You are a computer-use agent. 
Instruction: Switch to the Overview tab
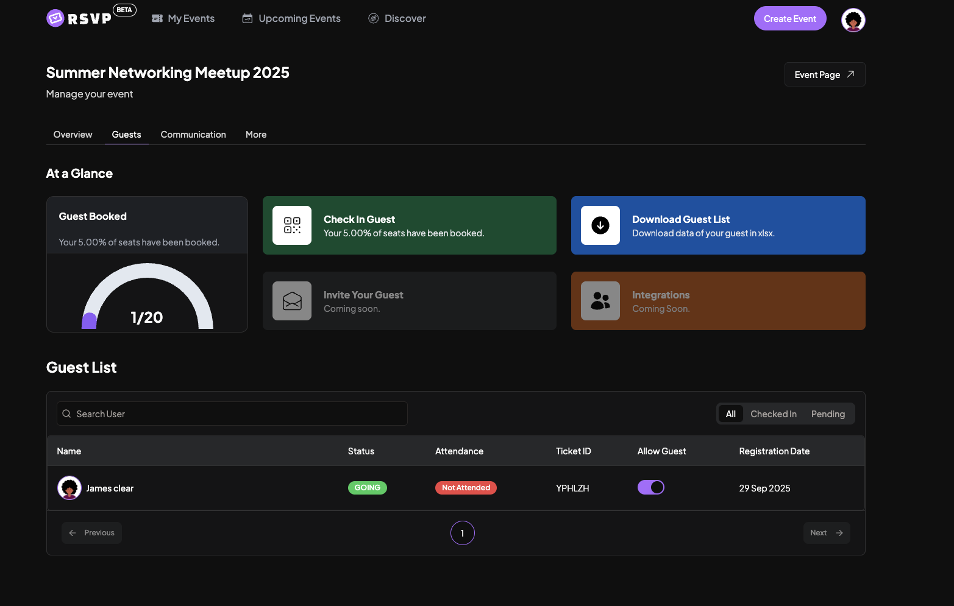pos(73,135)
